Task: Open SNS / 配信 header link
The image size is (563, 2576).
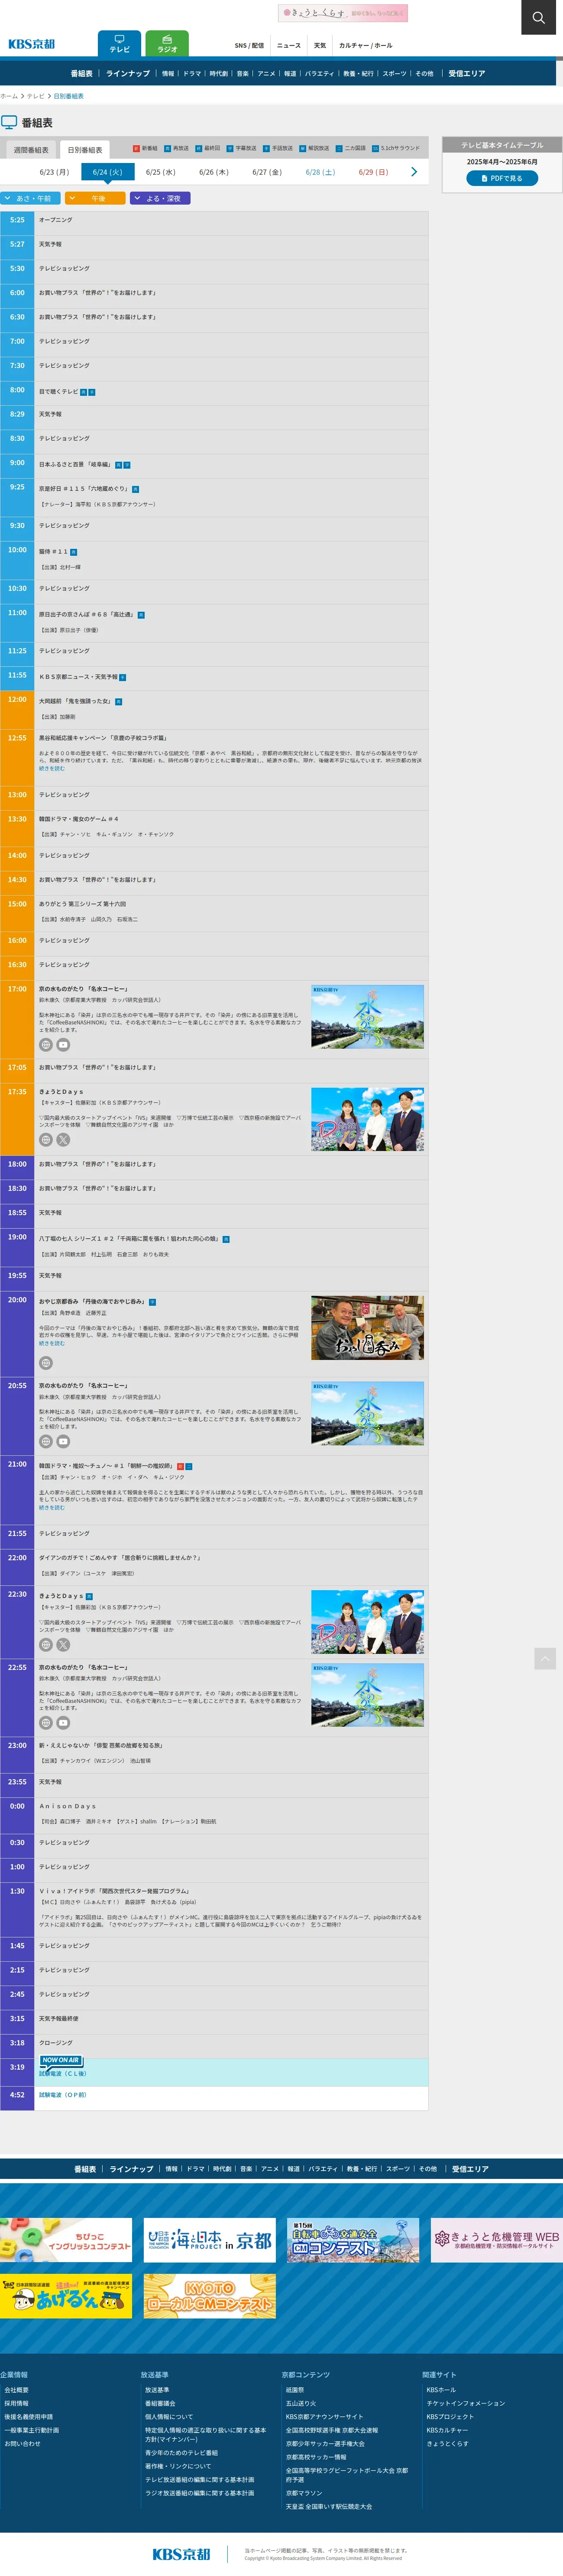Action: tap(249, 46)
